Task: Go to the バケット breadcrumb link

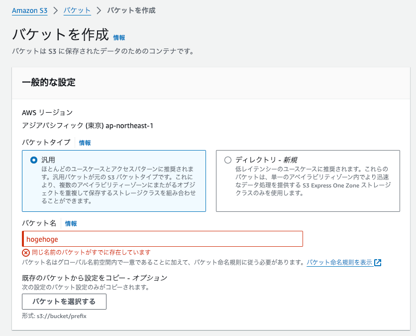Action: click(x=77, y=10)
